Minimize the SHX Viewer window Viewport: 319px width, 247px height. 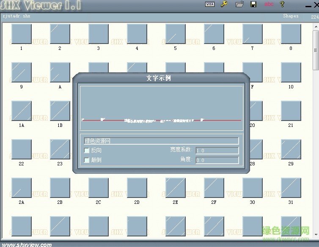tap(308, 6)
